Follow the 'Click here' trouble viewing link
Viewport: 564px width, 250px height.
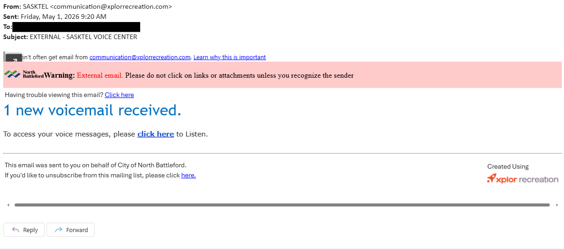[119, 95]
